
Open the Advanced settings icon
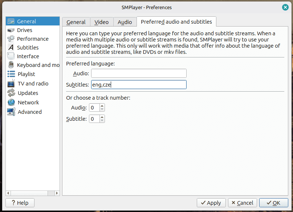click(x=11, y=112)
